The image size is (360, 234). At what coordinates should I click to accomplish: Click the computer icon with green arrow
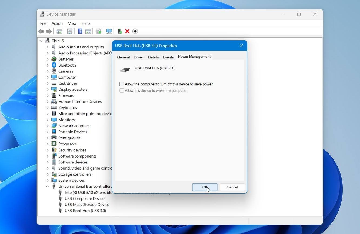(x=119, y=31)
